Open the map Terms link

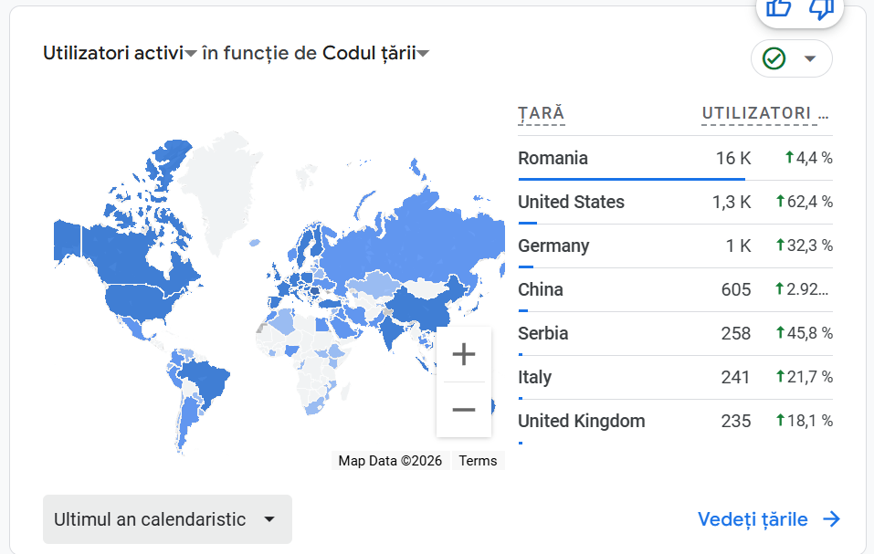click(x=478, y=461)
